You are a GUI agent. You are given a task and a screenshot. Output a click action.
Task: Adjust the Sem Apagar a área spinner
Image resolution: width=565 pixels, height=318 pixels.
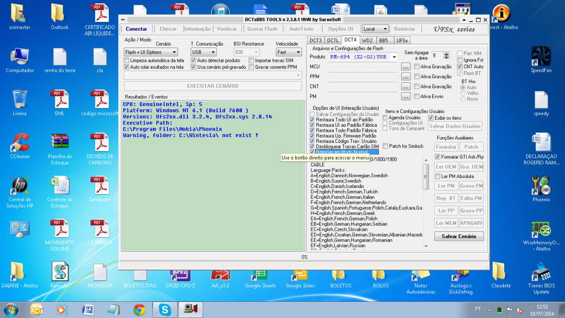point(446,56)
